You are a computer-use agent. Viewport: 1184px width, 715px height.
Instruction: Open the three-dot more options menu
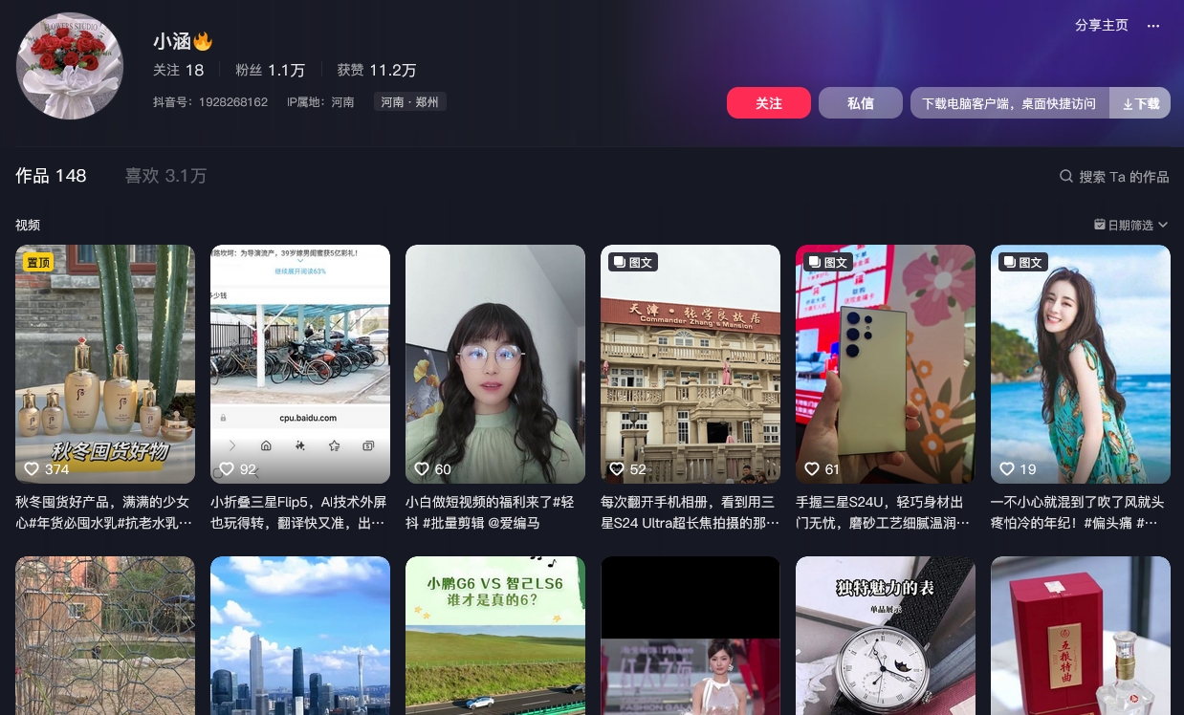tap(1153, 26)
